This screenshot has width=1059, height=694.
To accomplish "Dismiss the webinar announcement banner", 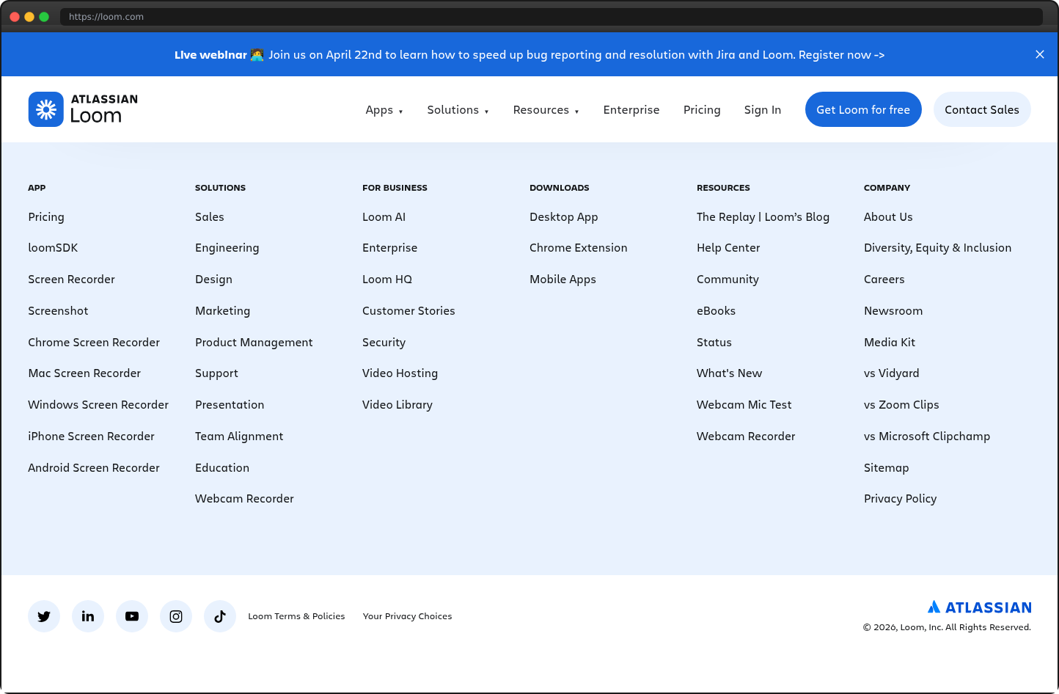I will point(1040,54).
